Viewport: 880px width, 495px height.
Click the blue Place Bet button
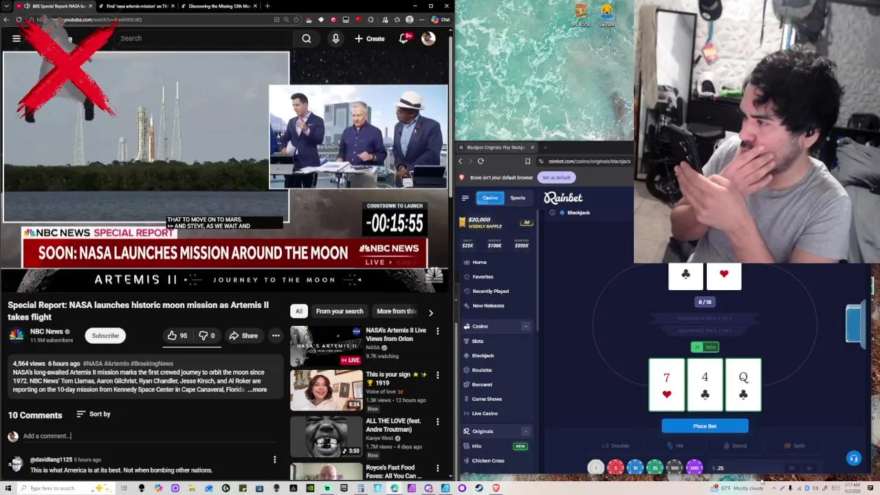click(x=705, y=426)
